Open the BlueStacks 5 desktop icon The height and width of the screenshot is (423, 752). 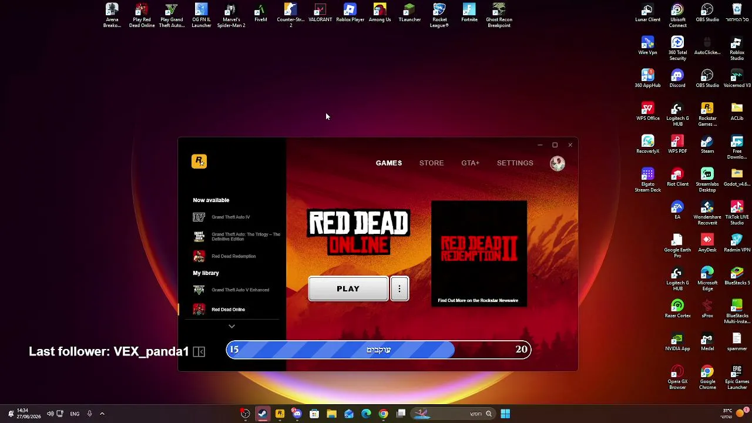737,277
